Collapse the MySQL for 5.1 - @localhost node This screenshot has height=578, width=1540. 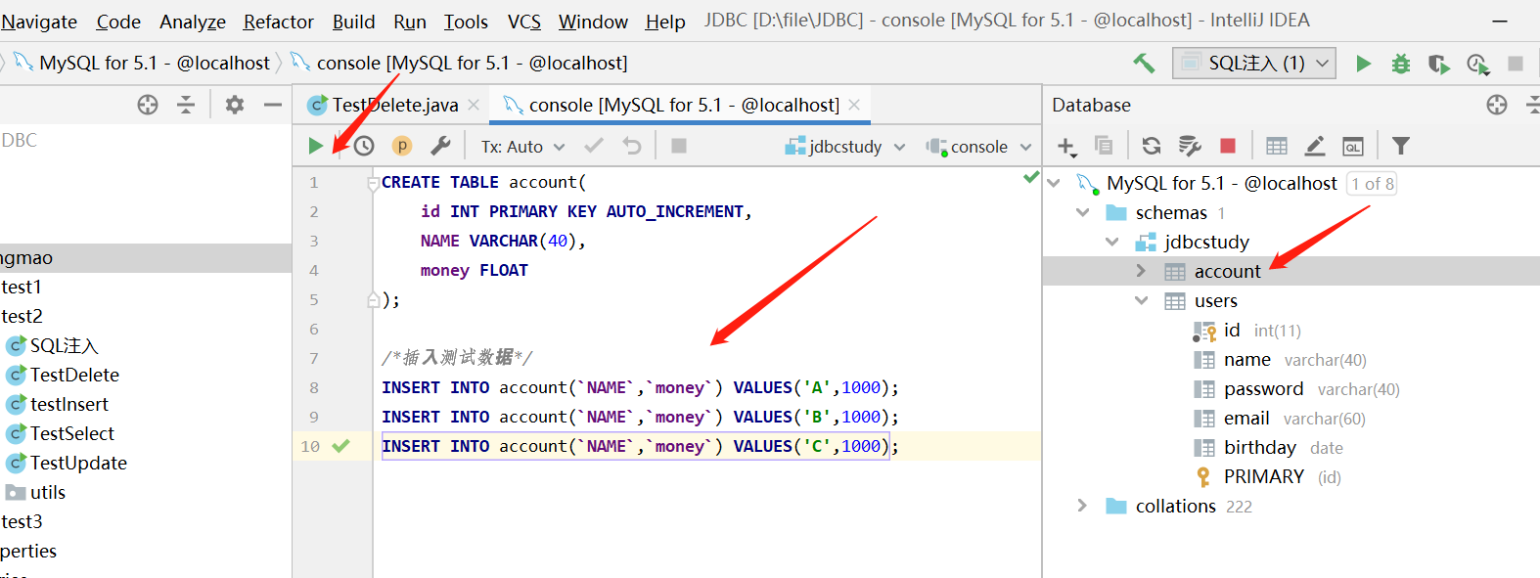1054,183
